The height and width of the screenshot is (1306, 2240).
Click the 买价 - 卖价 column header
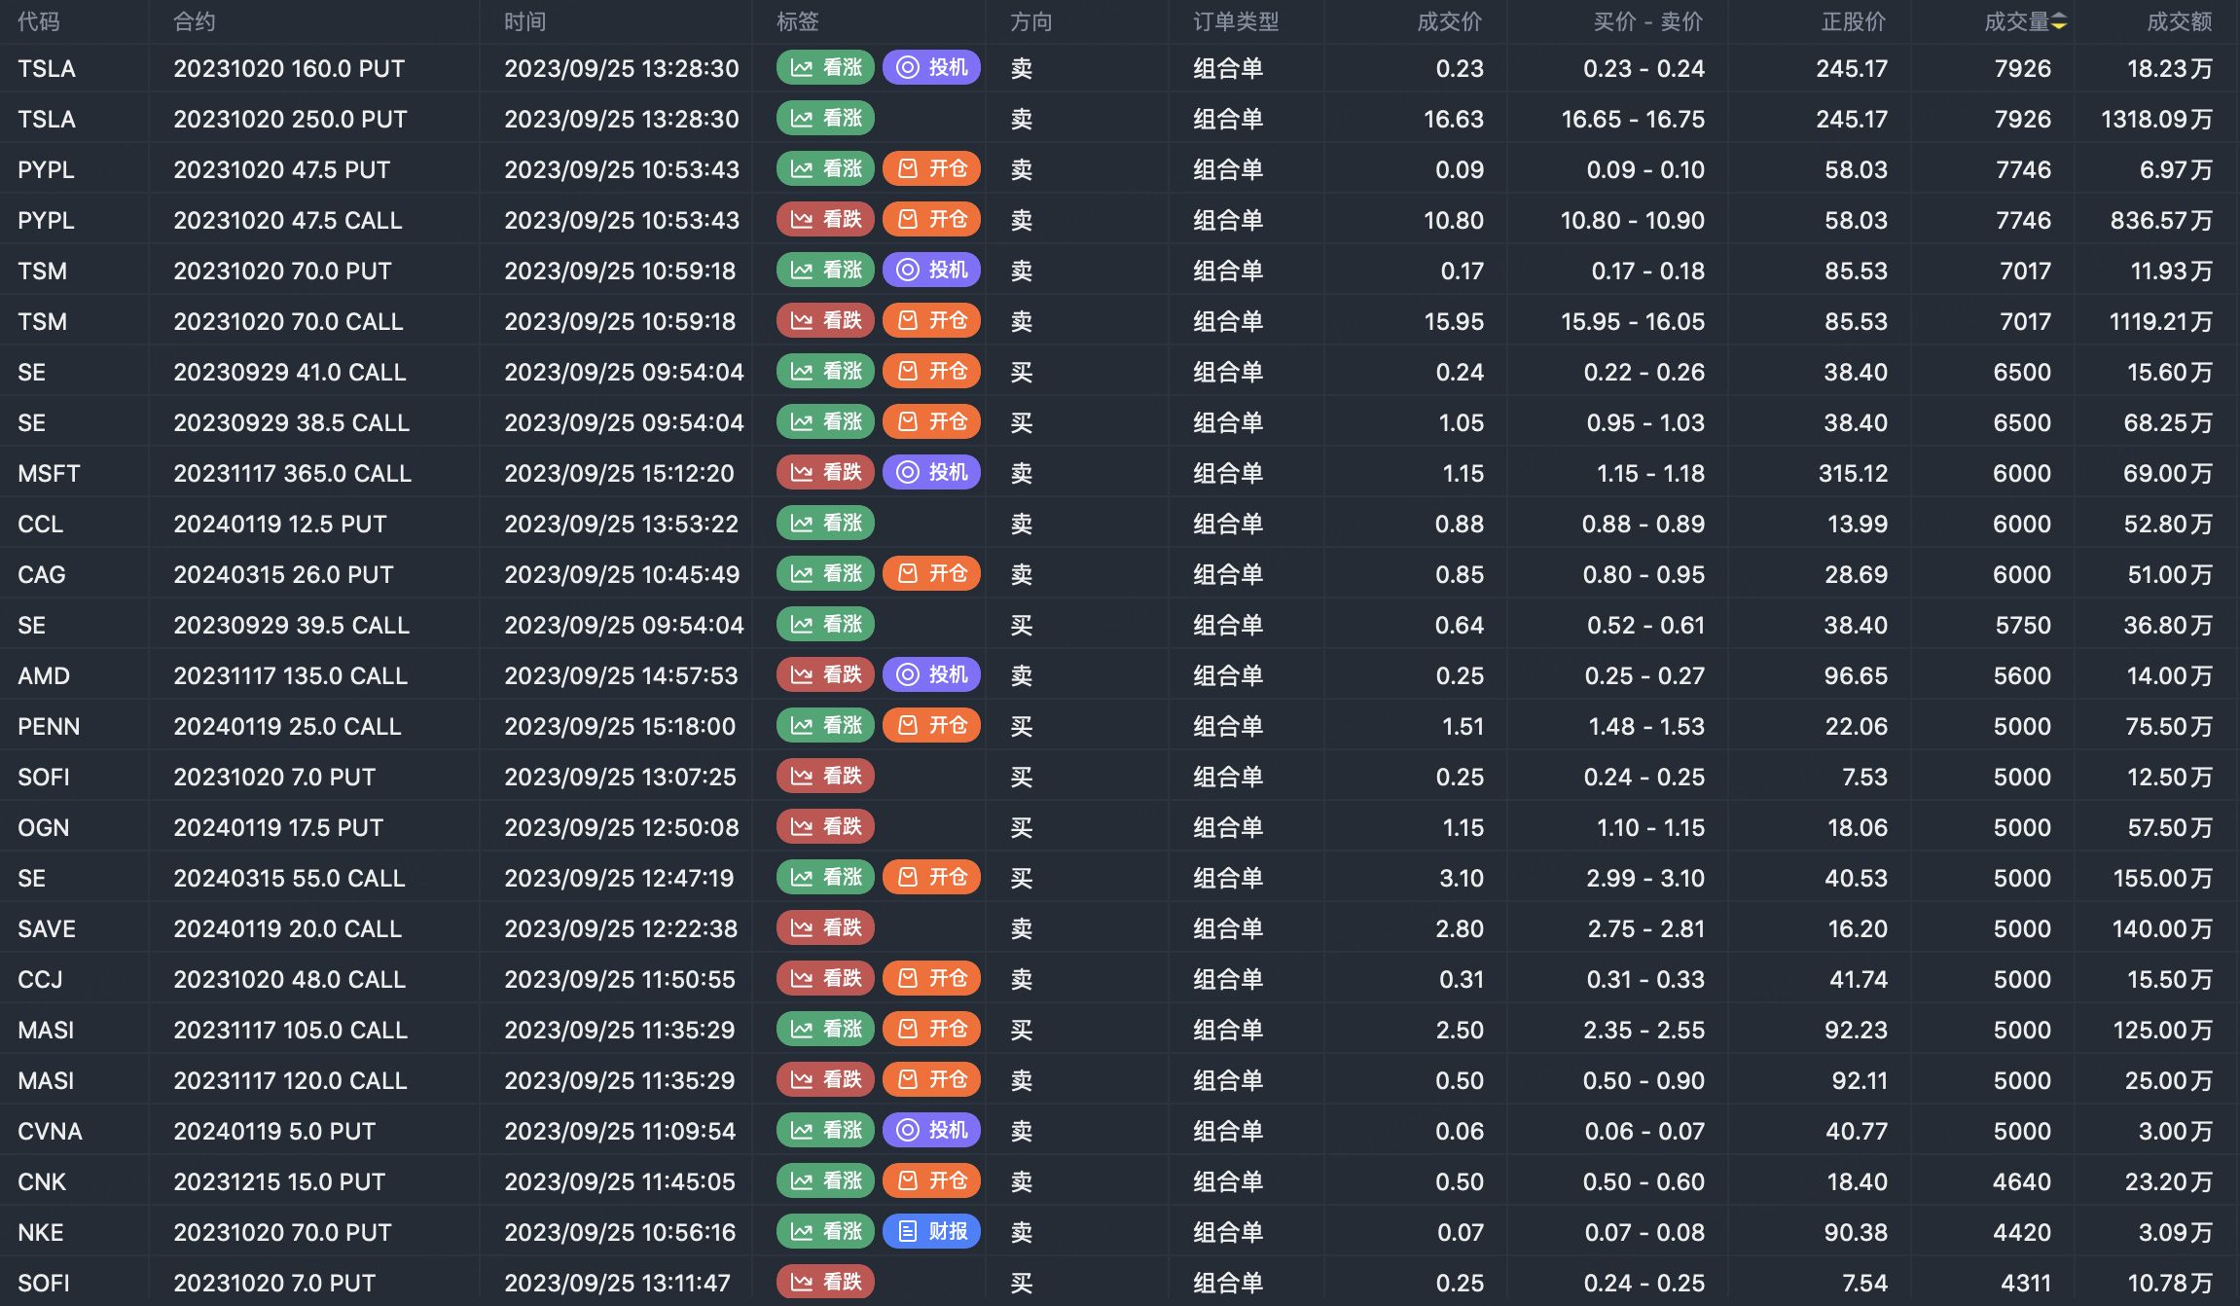(1648, 21)
